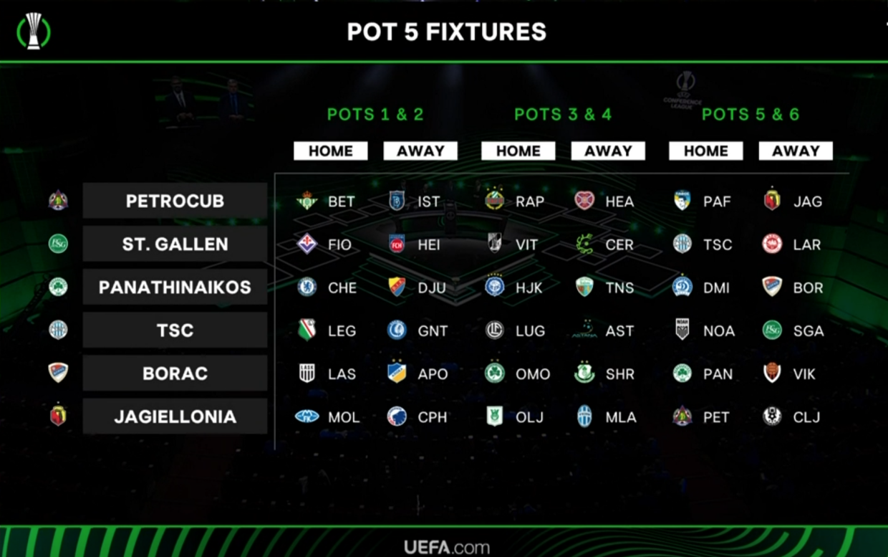
Task: Click the Fiorentina crest beside FIO
Action: pos(307,244)
